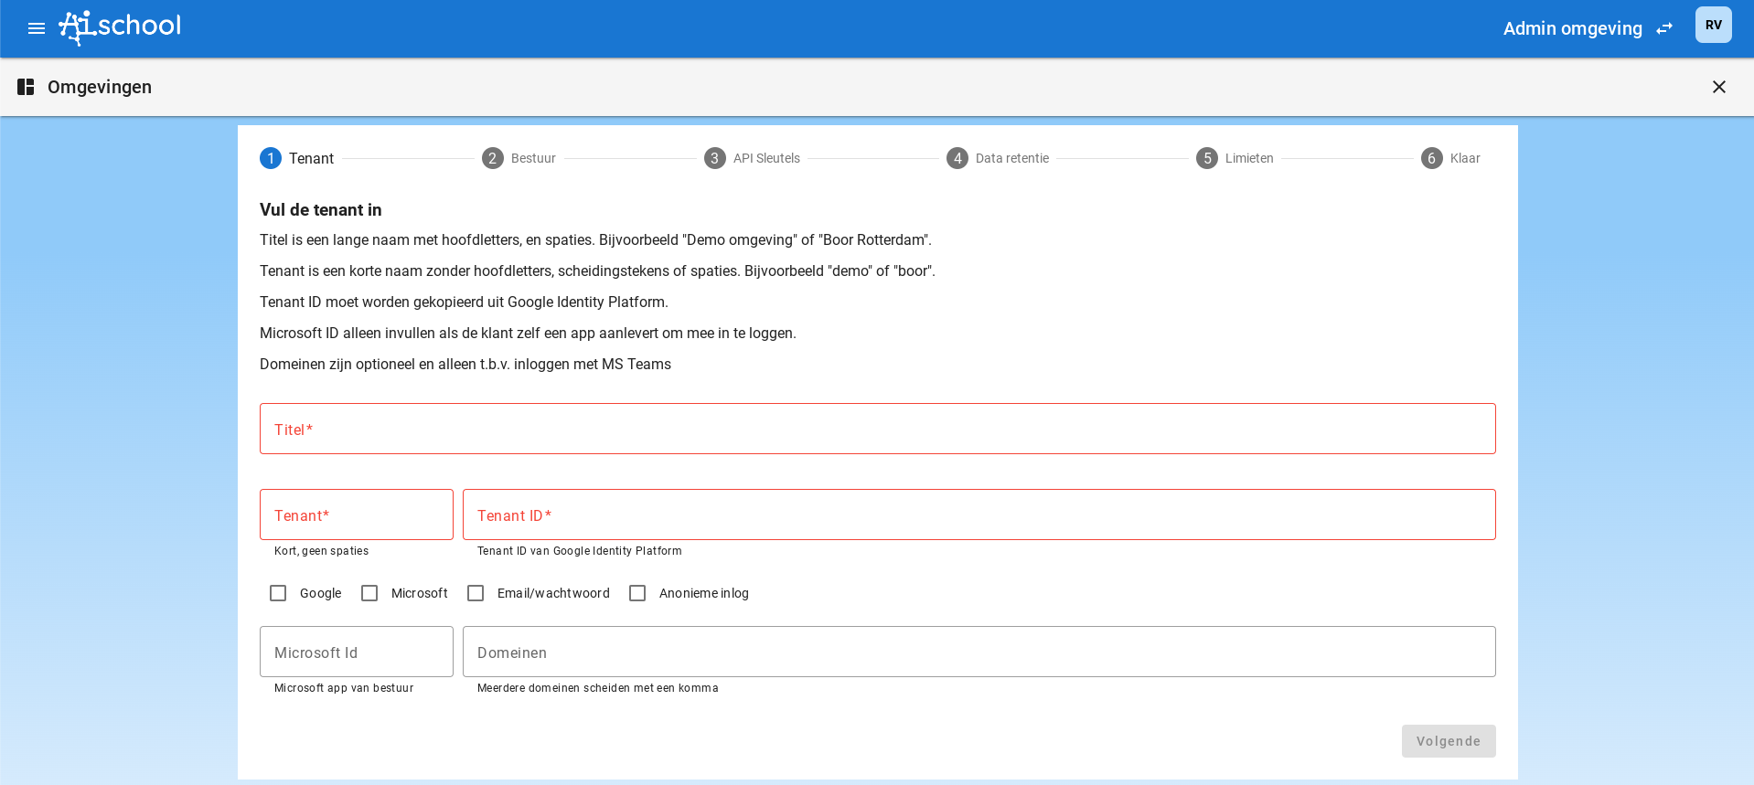Toggle the Email/wachtwoord checkbox
1754x785 pixels.
(476, 593)
